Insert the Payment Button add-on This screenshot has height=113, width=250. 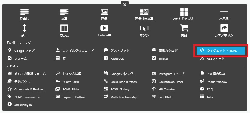pyautogui.click(x=70, y=97)
